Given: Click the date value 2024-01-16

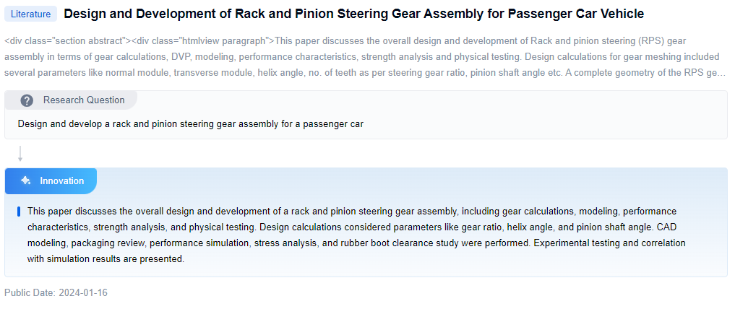Looking at the screenshot, I should (x=83, y=293).
